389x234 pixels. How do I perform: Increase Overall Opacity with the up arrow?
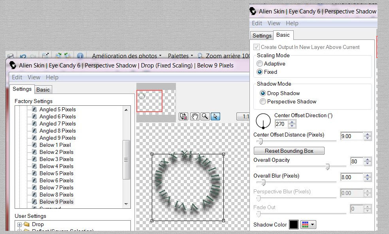click(367, 160)
